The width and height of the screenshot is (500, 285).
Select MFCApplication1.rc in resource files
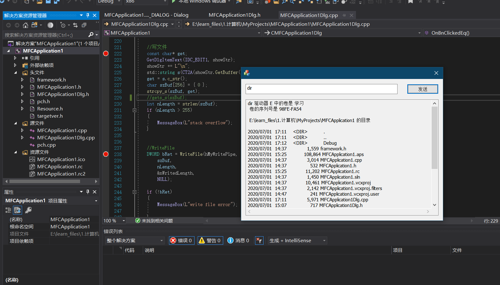pos(60,166)
